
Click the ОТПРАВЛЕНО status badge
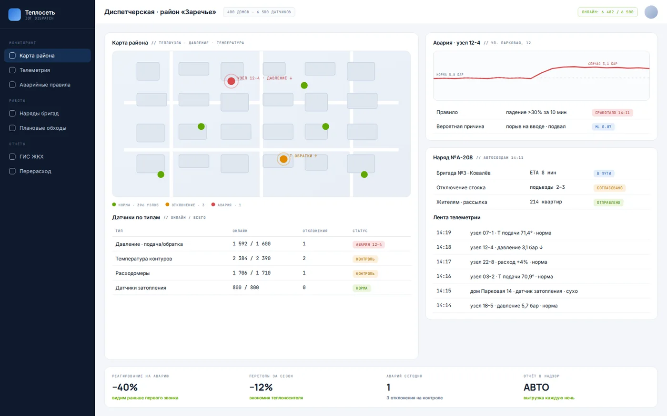608,203
